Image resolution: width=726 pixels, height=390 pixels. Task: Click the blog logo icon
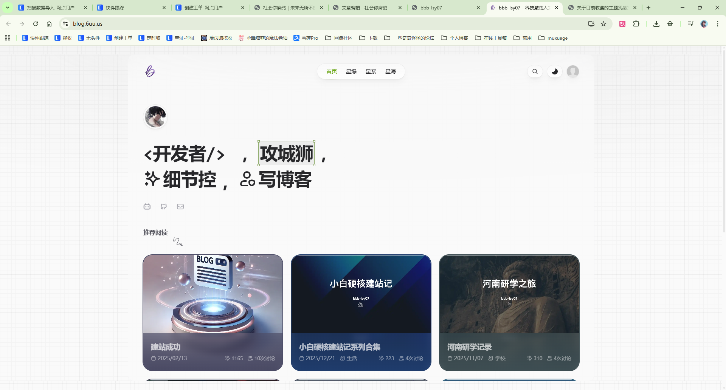pos(150,71)
